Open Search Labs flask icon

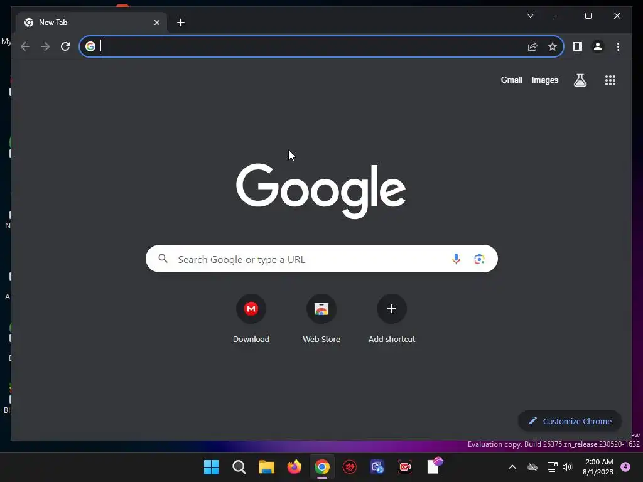click(580, 80)
